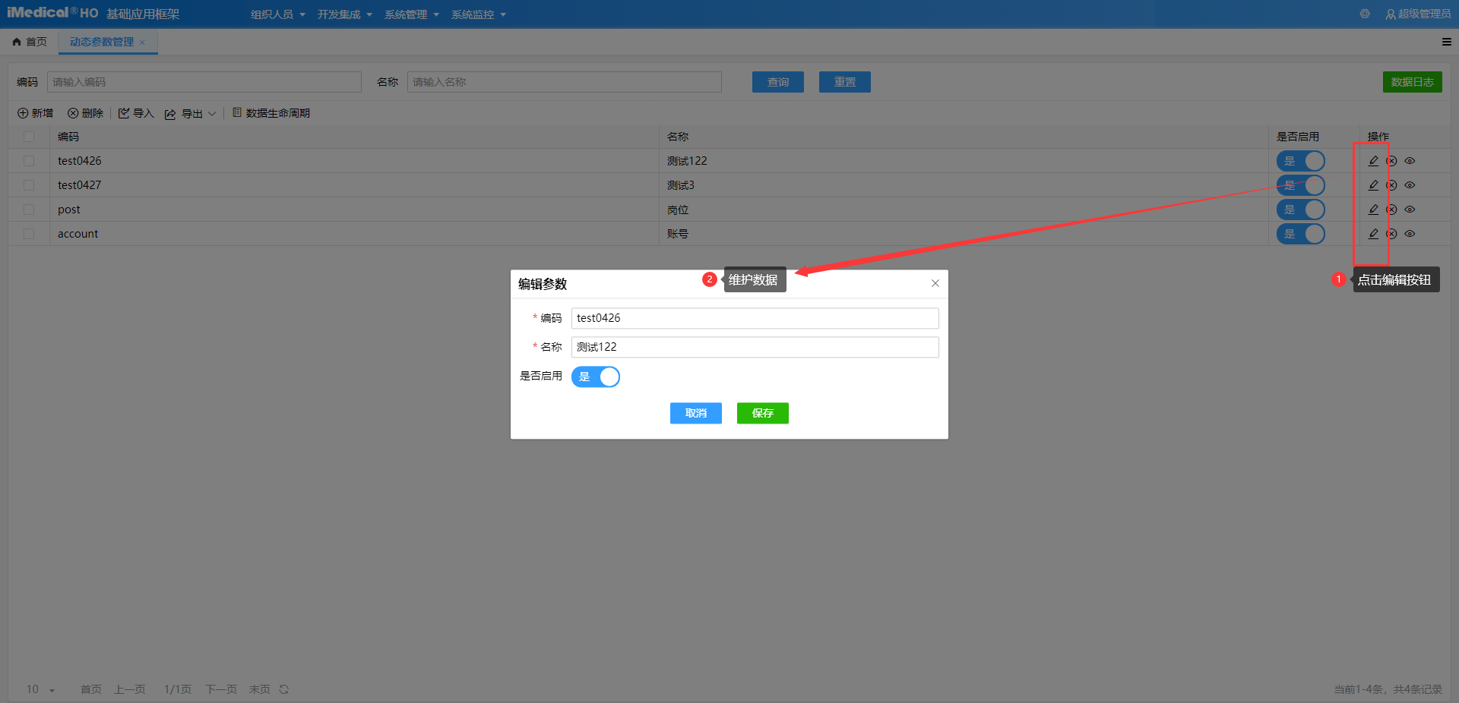View details via eye icon for post
The height and width of the screenshot is (703, 1459).
1410,210
